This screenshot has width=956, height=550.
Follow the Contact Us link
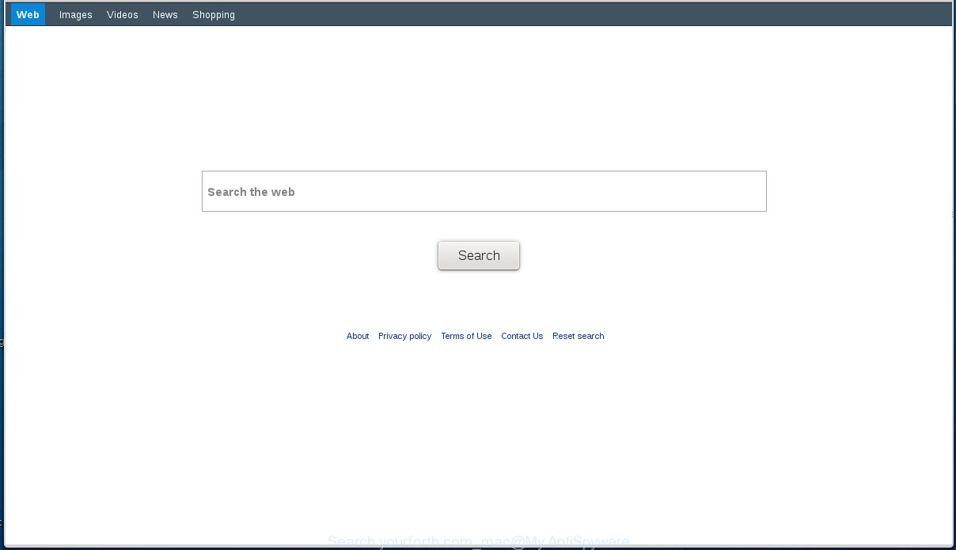tap(522, 336)
